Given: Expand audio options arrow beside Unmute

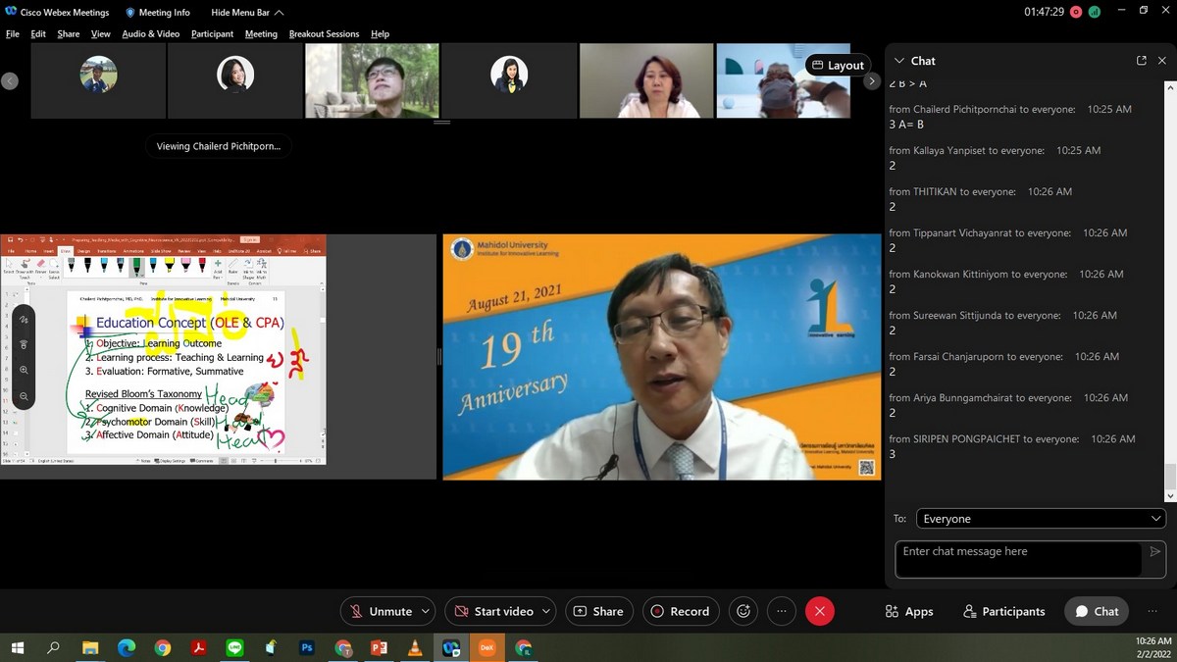Looking at the screenshot, I should [426, 611].
